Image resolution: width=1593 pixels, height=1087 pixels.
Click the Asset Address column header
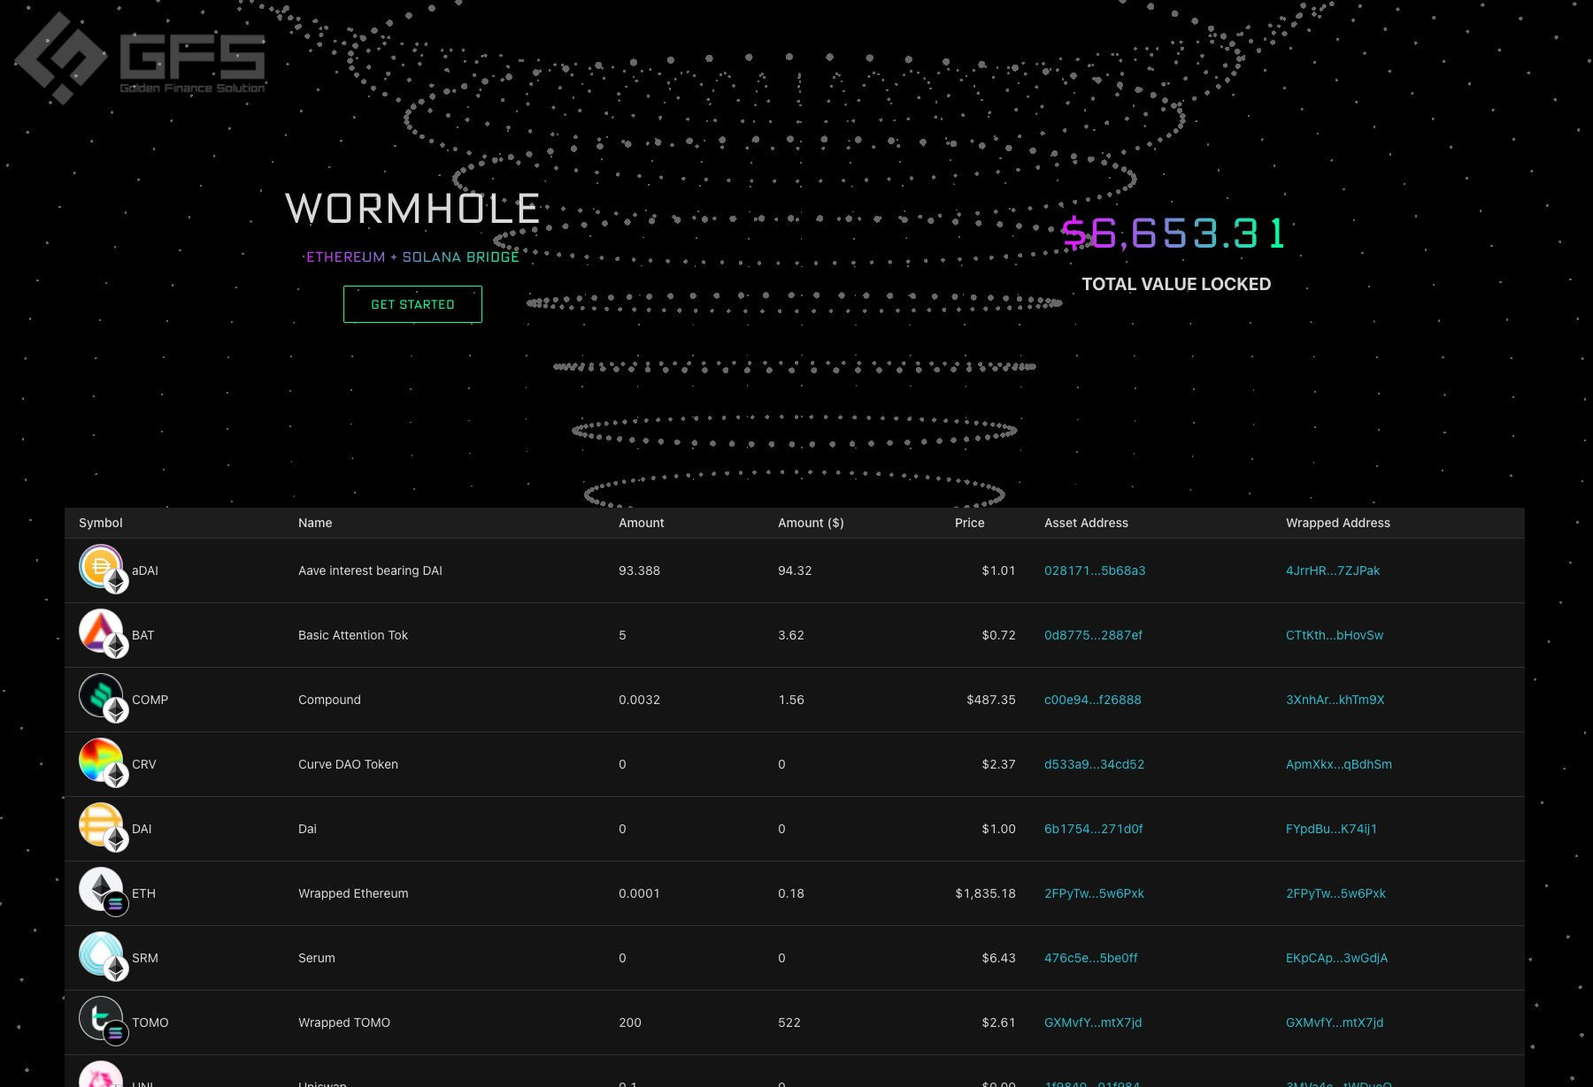[x=1086, y=523]
